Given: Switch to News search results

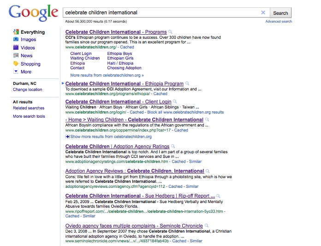Looking at the screenshot, I should click(26, 55).
